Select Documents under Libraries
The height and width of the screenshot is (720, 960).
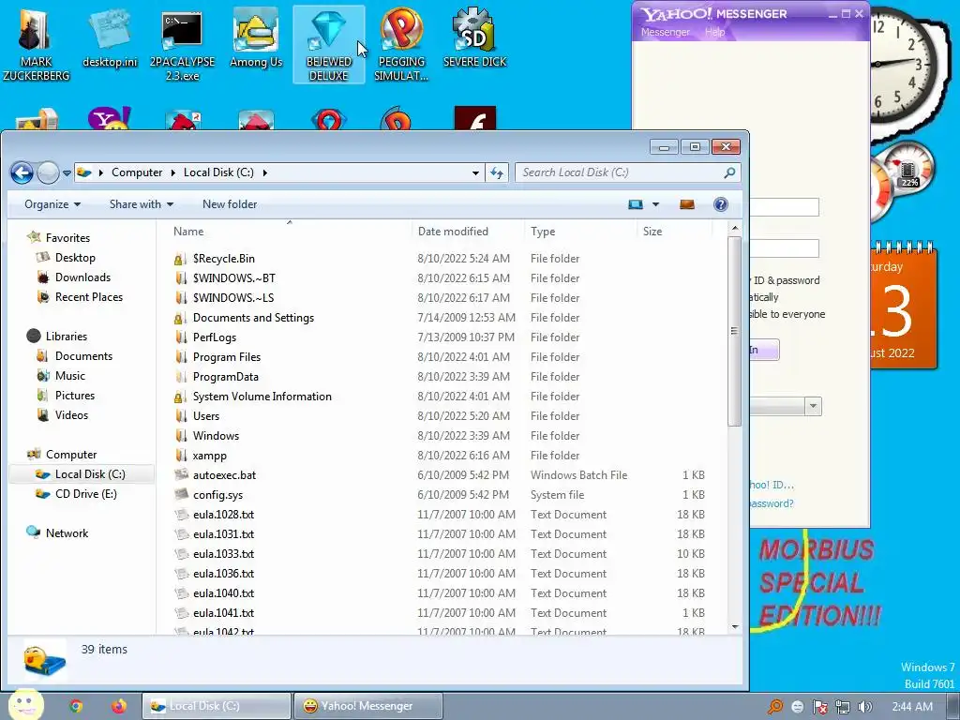coord(83,356)
